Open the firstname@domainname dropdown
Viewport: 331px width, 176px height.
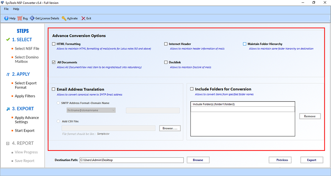(x=91, y=110)
